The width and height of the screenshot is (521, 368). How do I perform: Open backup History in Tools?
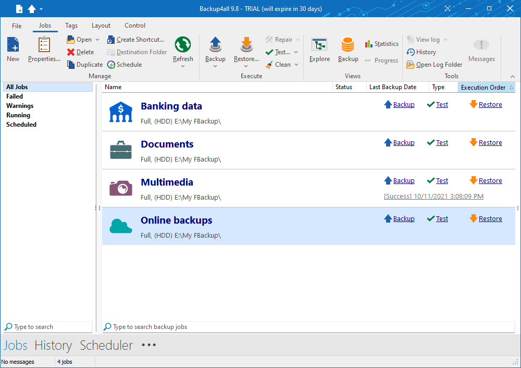coord(421,52)
